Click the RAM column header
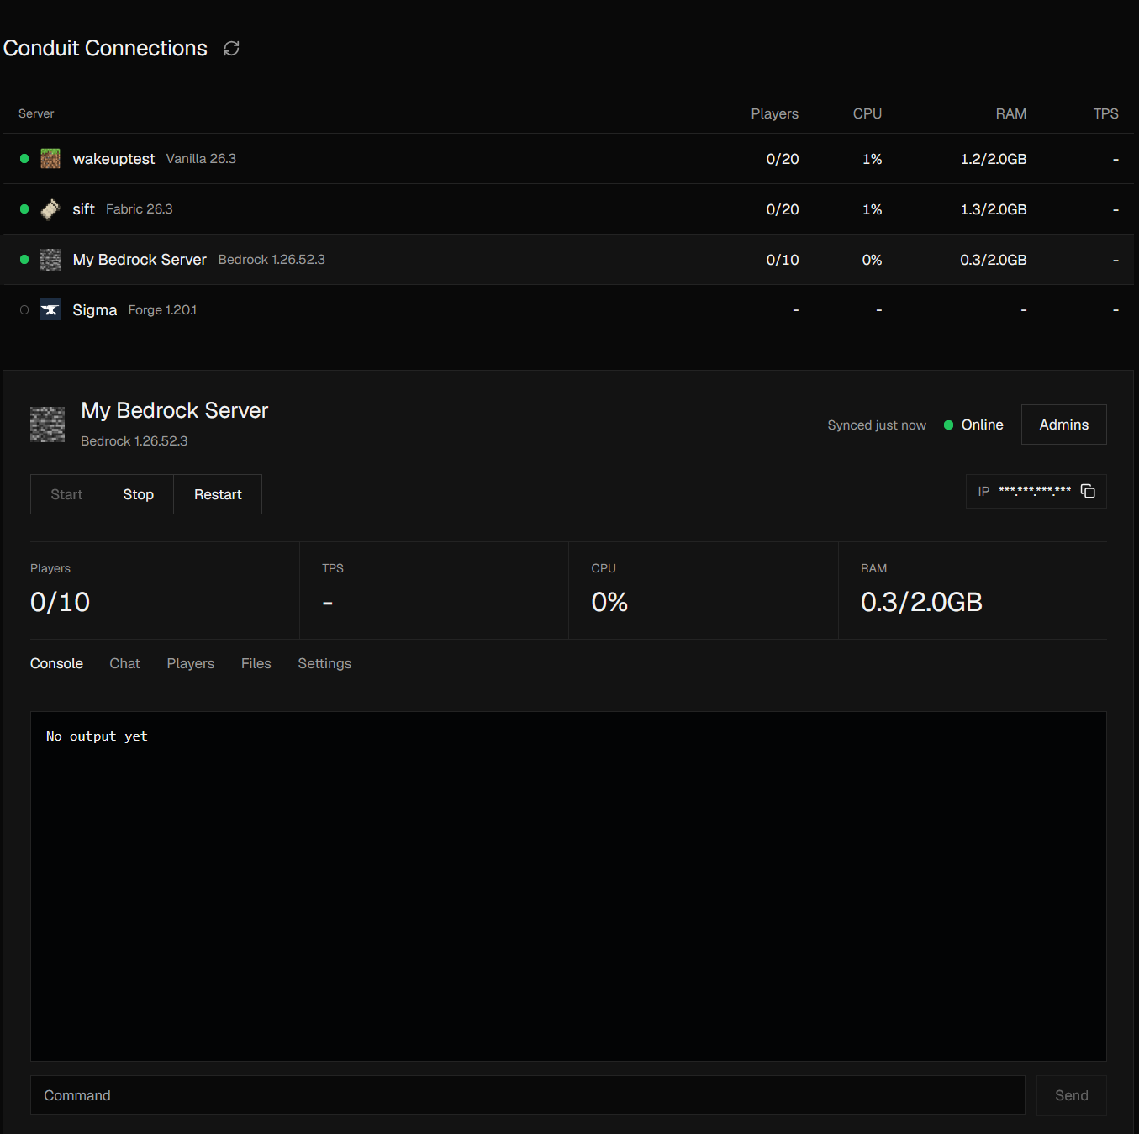Viewport: 1139px width, 1134px height. [1011, 113]
